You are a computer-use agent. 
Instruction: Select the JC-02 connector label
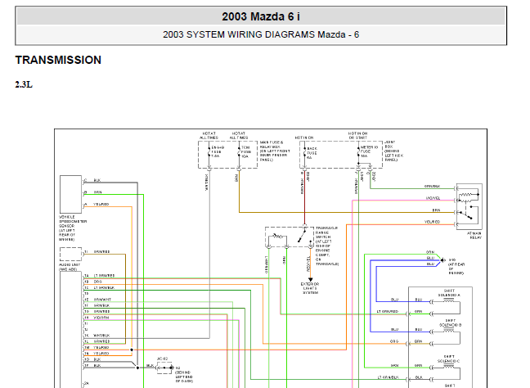[x=162, y=359]
